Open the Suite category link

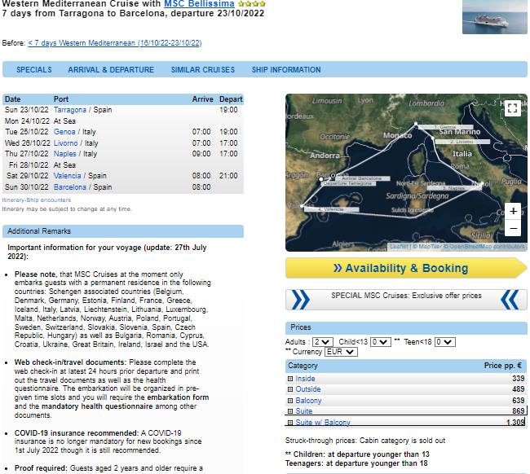click(304, 411)
